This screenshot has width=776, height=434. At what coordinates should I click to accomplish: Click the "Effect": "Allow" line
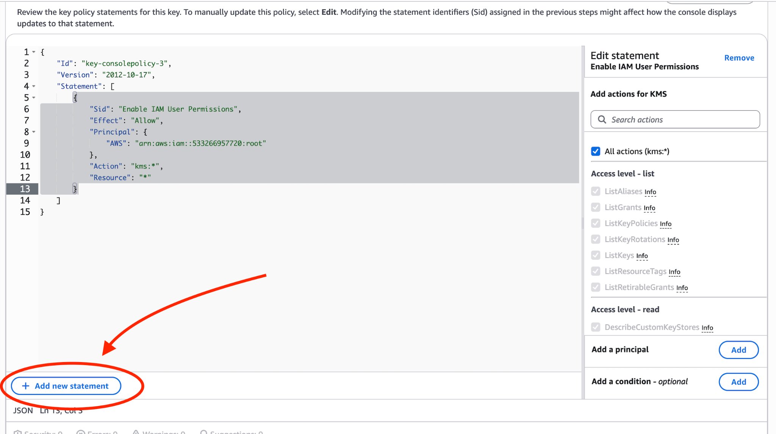(126, 120)
